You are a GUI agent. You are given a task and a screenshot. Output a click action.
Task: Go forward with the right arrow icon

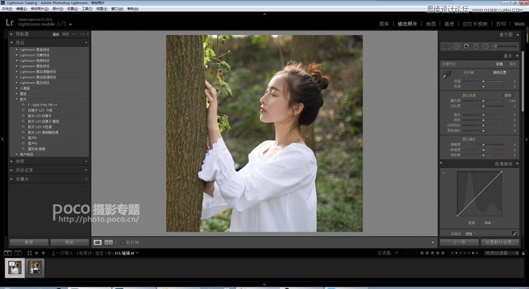tap(43, 253)
